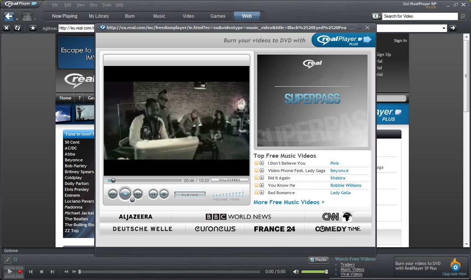Image resolution: width=471 pixels, height=280 pixels.
Task: Stop button in bottom control bar
Action: [42, 272]
